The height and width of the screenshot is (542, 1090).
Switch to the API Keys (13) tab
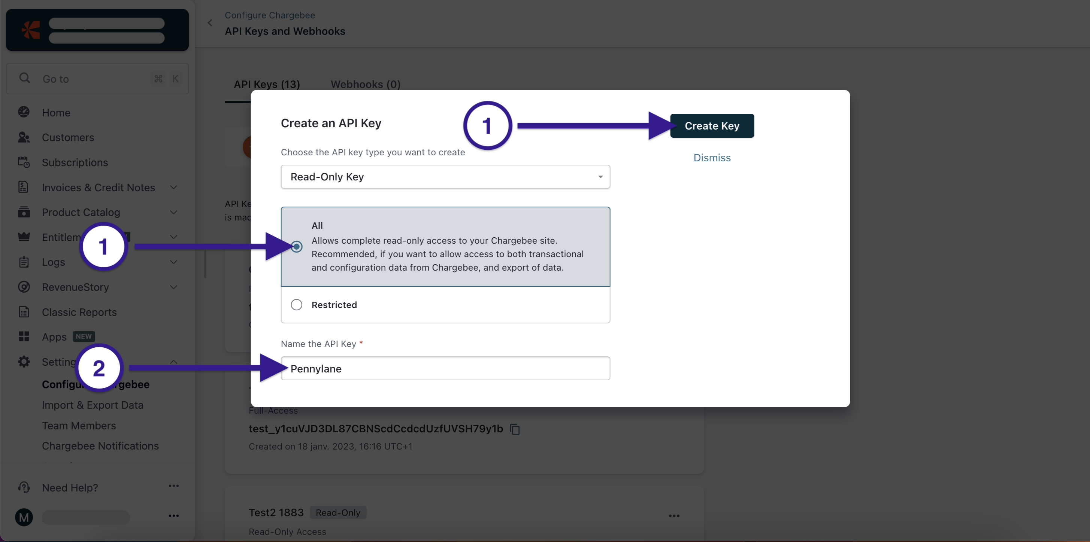(x=267, y=84)
